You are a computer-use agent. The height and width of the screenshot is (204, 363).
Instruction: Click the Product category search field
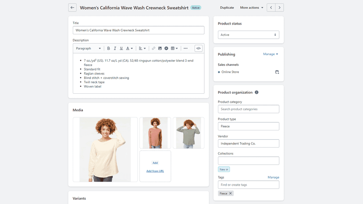[x=249, y=109]
